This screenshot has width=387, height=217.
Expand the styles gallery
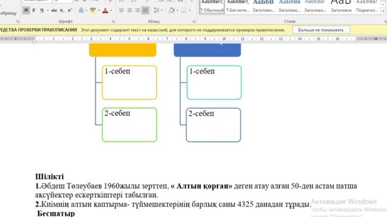point(383,11)
